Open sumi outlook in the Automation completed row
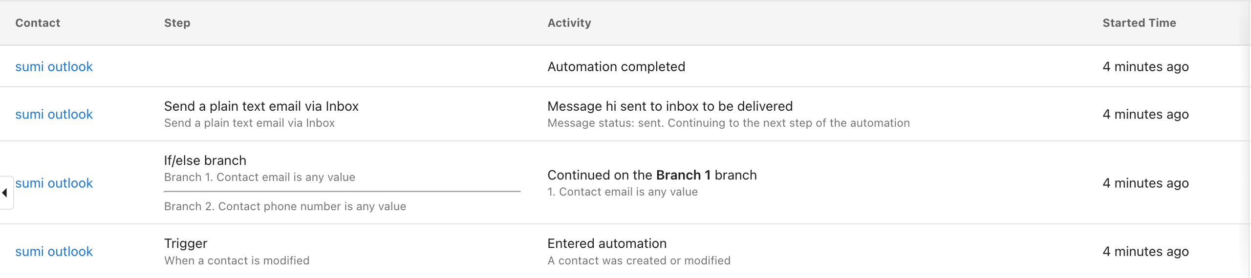The width and height of the screenshot is (1251, 278). [x=54, y=66]
